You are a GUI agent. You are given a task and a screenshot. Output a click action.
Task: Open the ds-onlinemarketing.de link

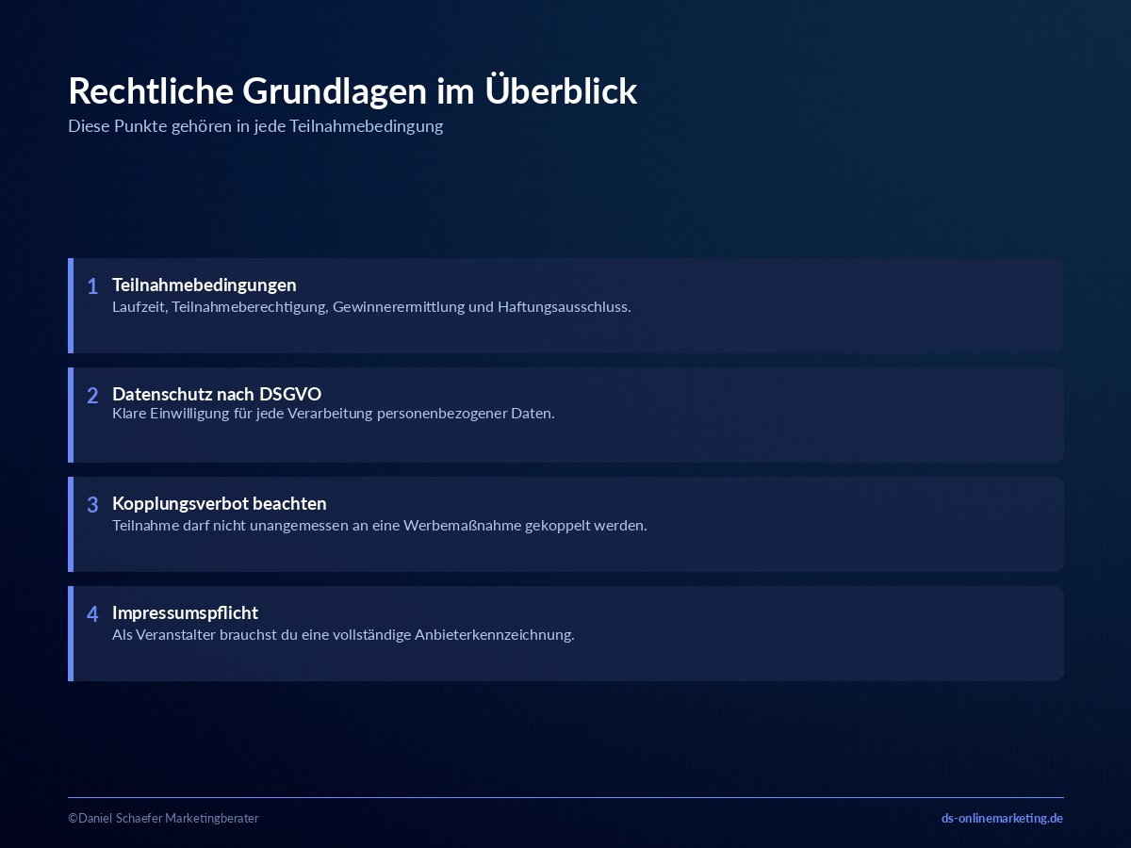point(1002,818)
